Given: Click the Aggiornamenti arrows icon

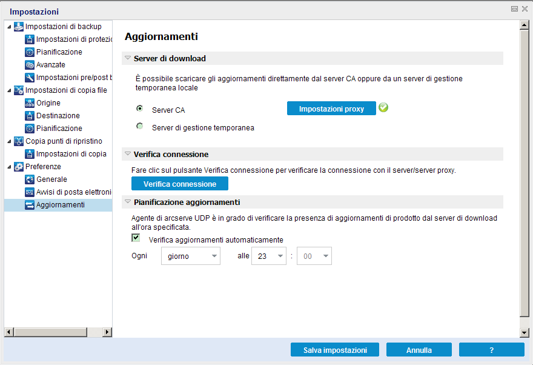Looking at the screenshot, I should coord(30,205).
